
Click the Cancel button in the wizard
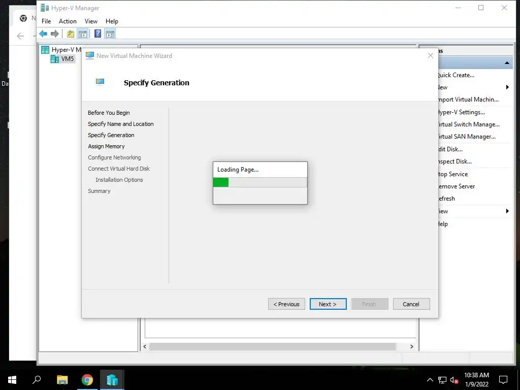411,304
